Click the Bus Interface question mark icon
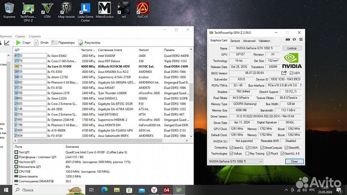The width and height of the screenshot is (347, 195). point(301,85)
